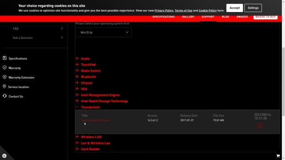Click the version 16.3.61.2 text
Screen dimensions: 285x160
(153, 120)
